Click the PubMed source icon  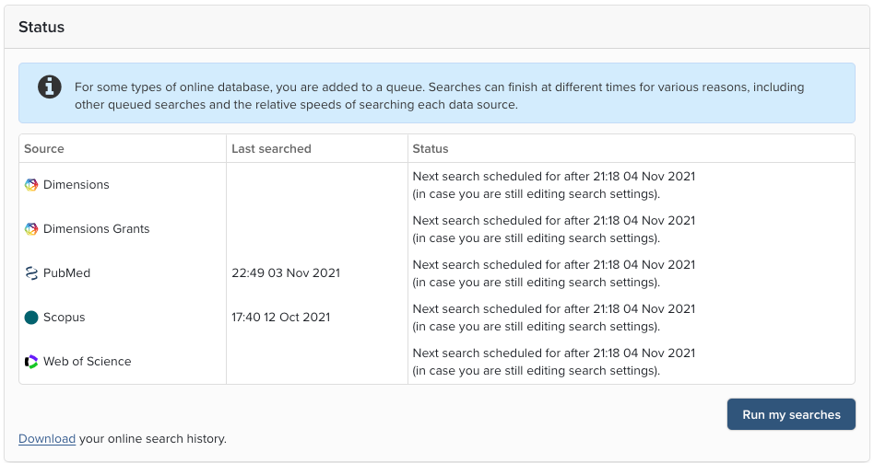(x=31, y=273)
